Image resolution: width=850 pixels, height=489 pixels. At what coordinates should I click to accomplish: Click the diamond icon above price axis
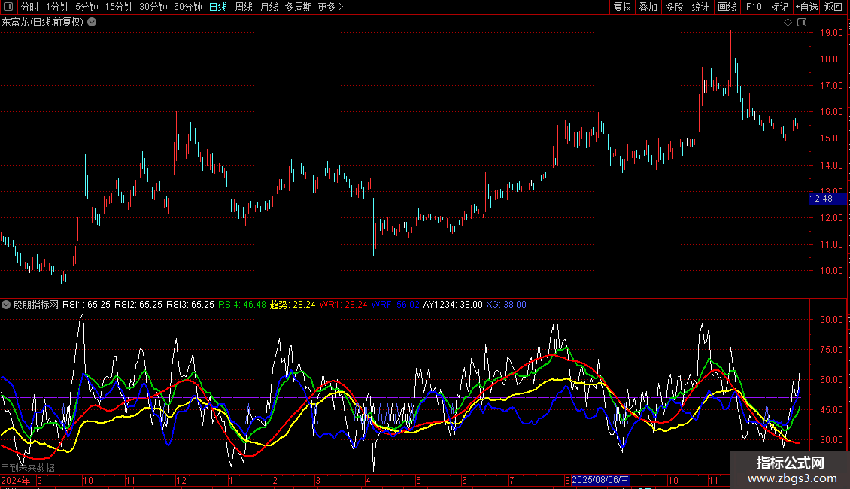pos(788,23)
